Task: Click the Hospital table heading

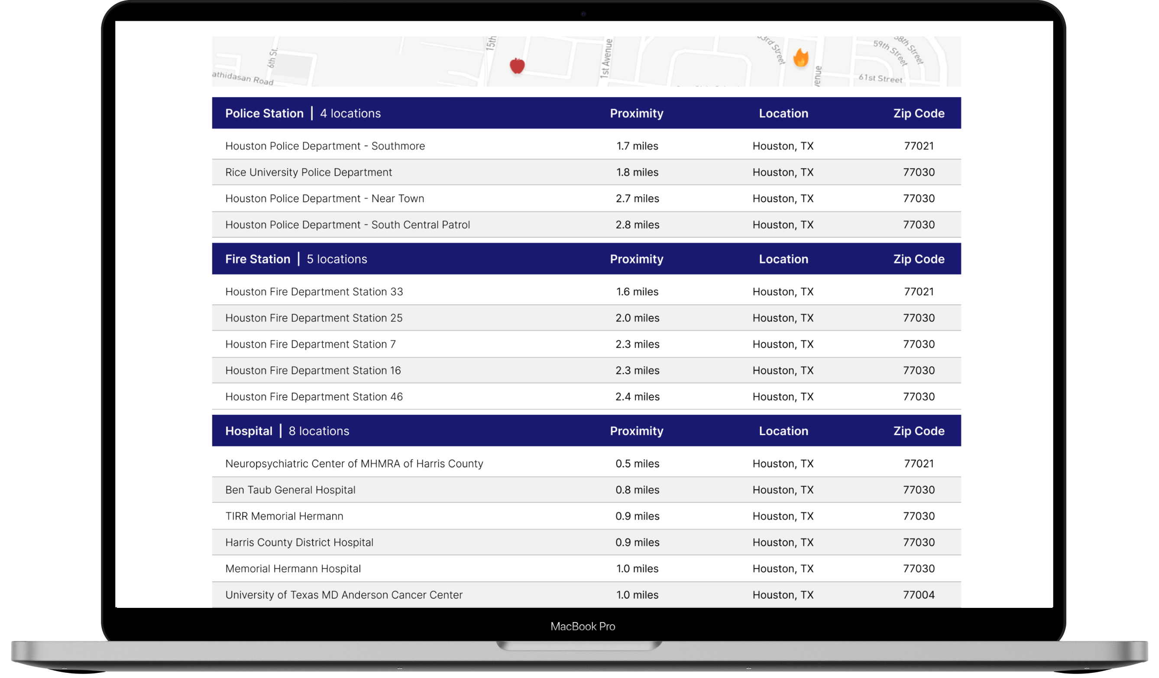Action: pyautogui.click(x=249, y=431)
